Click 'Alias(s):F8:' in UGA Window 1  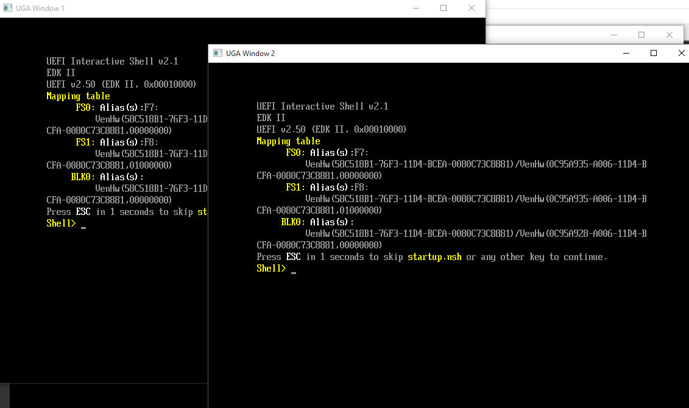[129, 142]
